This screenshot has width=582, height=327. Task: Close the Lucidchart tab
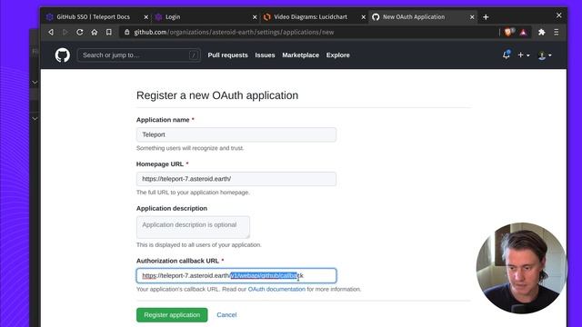point(364,17)
